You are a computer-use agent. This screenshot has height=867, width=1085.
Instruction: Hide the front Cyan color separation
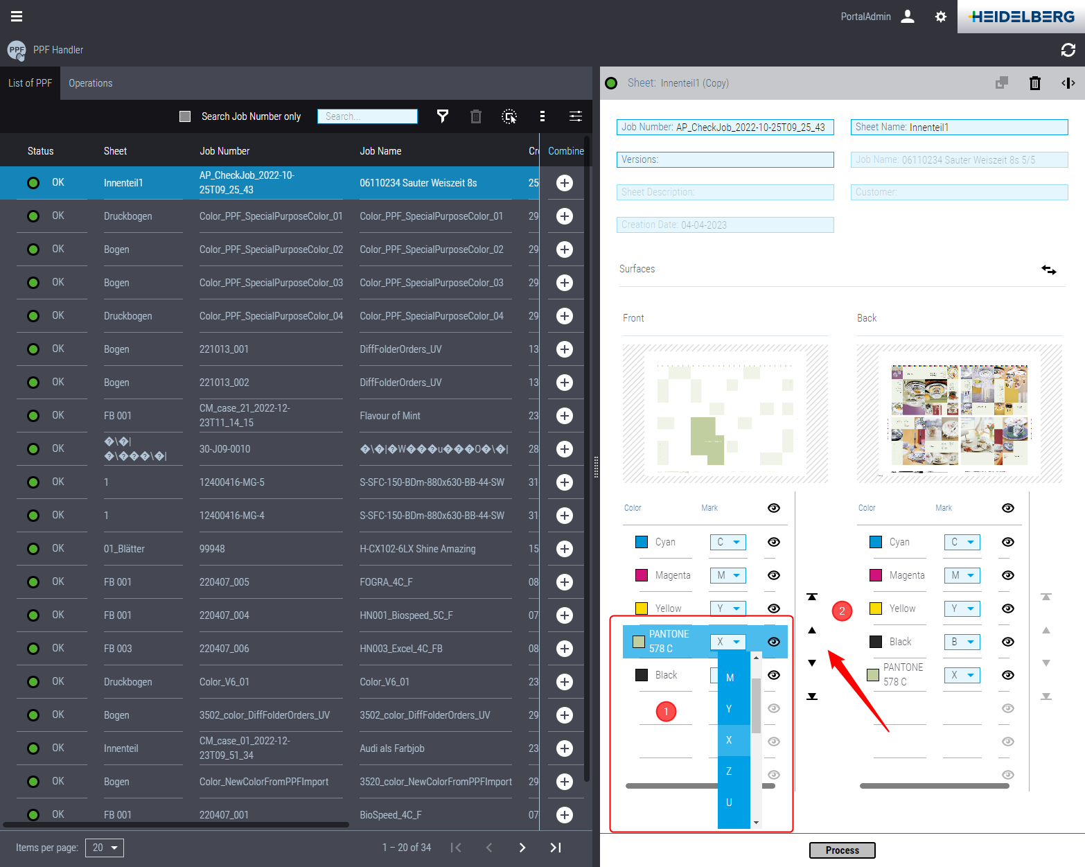pos(774,542)
